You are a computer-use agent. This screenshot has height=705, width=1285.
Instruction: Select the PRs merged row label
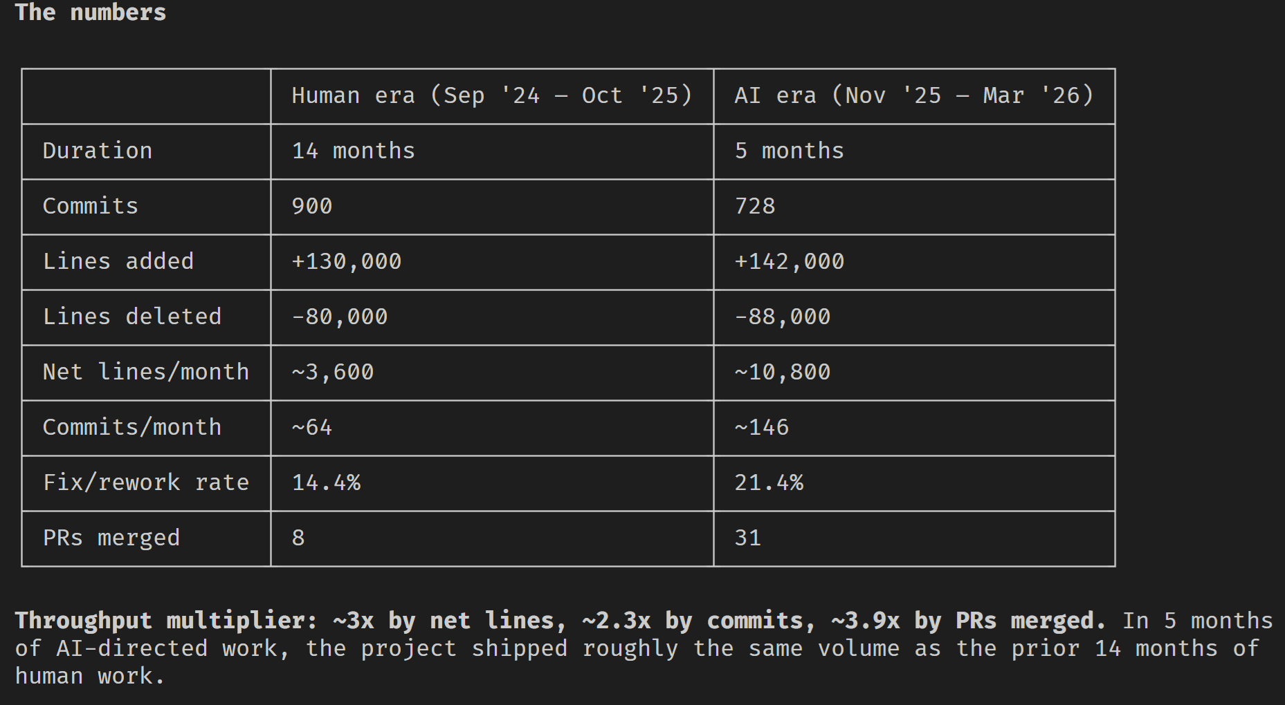click(x=111, y=538)
